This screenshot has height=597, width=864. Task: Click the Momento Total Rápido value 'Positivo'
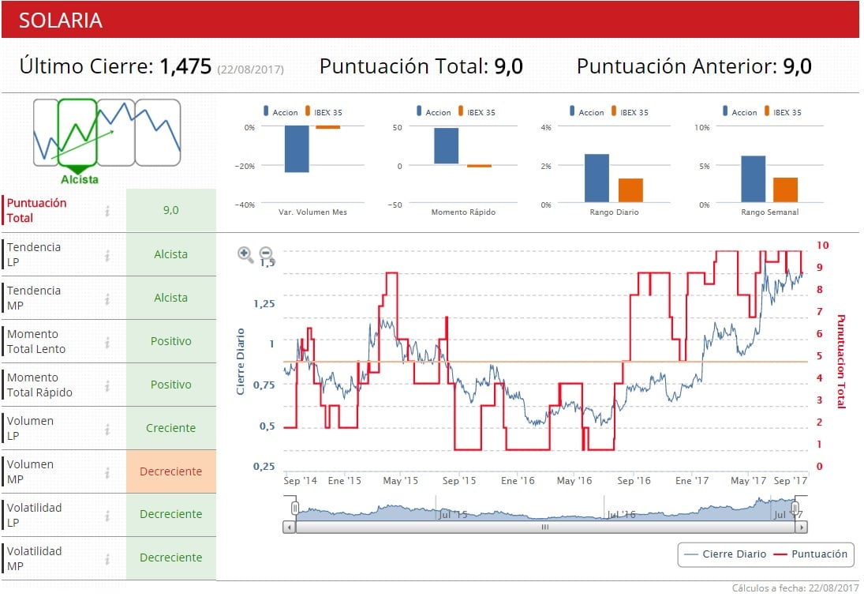[170, 385]
